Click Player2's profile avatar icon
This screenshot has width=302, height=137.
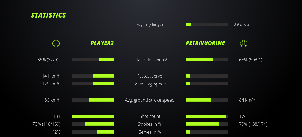[x=56, y=43]
